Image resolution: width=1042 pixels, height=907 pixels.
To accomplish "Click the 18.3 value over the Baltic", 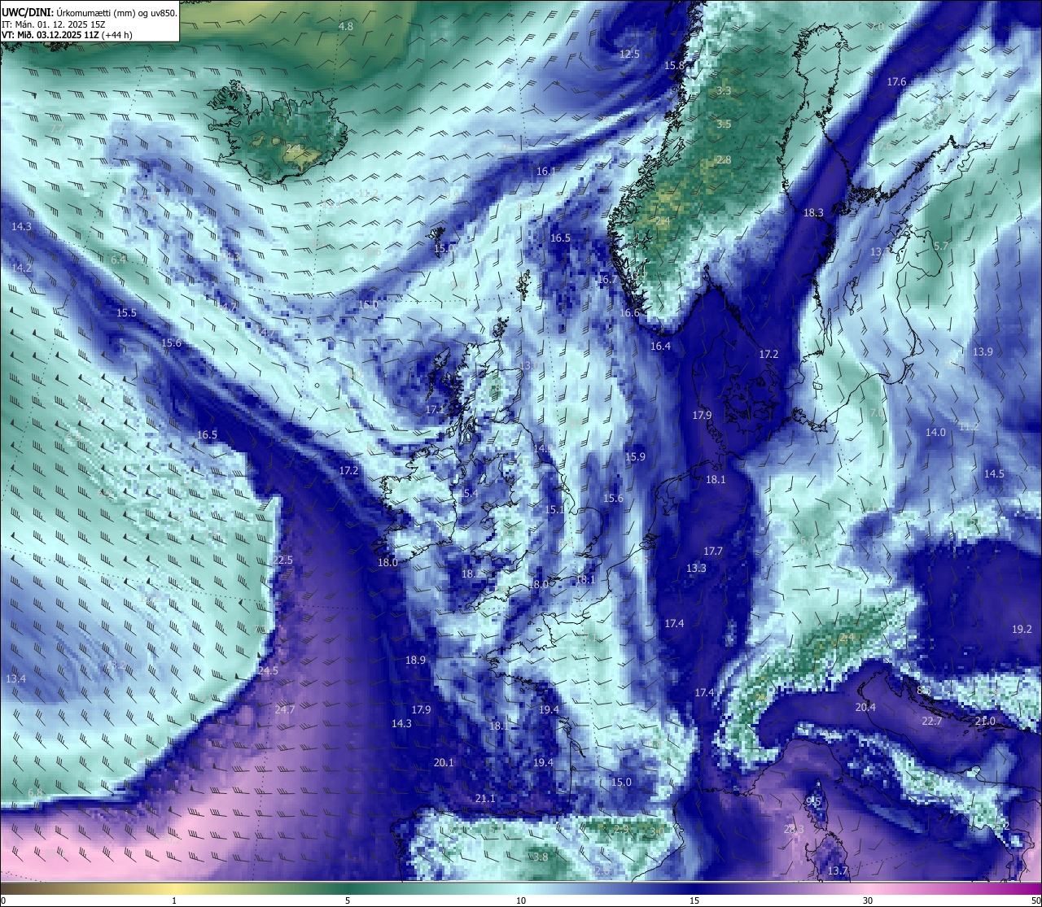I will tap(813, 213).
